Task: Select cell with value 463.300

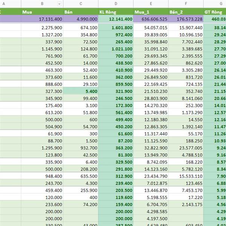Action: click(x=42, y=70)
